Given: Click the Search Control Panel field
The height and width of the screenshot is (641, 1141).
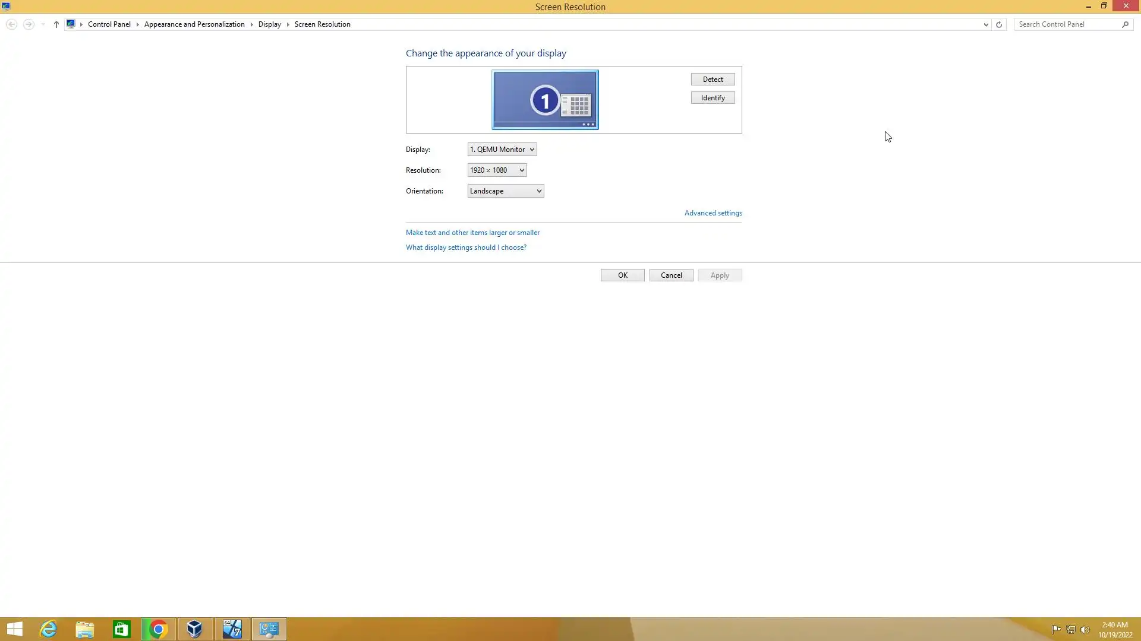Looking at the screenshot, I should [x=1067, y=24].
